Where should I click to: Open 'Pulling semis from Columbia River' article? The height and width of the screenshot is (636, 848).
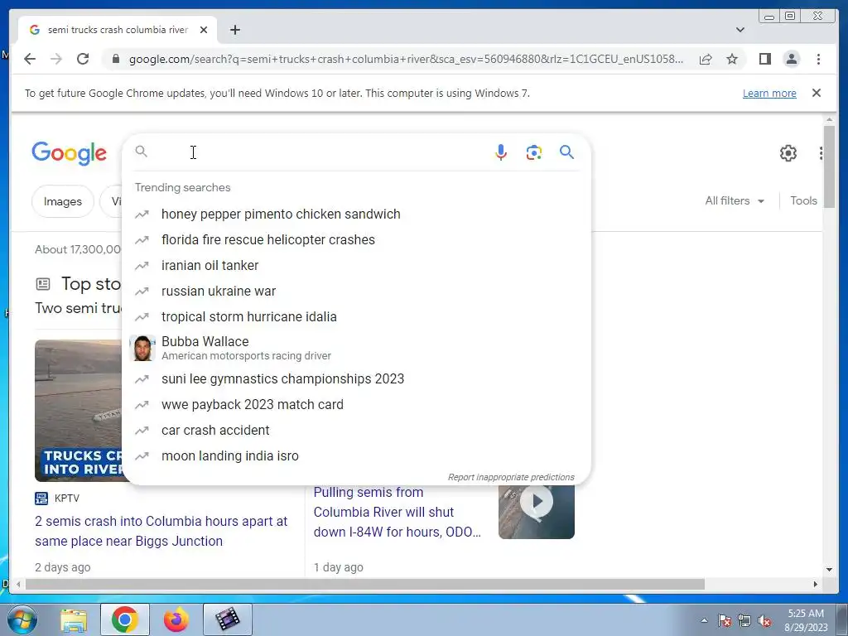pyautogui.click(x=397, y=512)
